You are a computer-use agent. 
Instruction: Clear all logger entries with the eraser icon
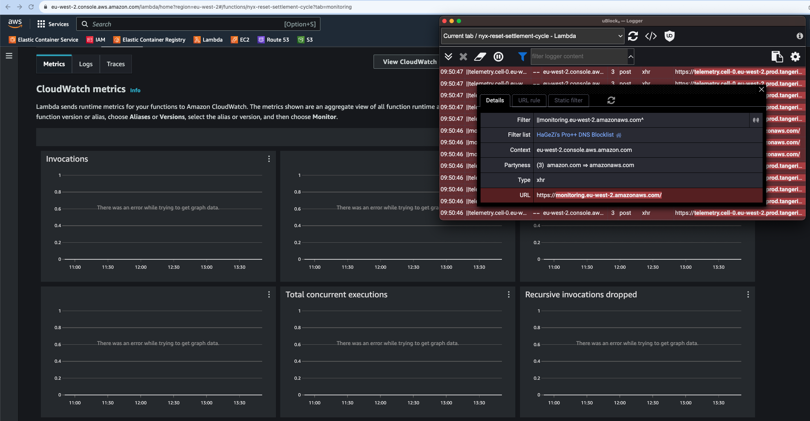point(479,56)
